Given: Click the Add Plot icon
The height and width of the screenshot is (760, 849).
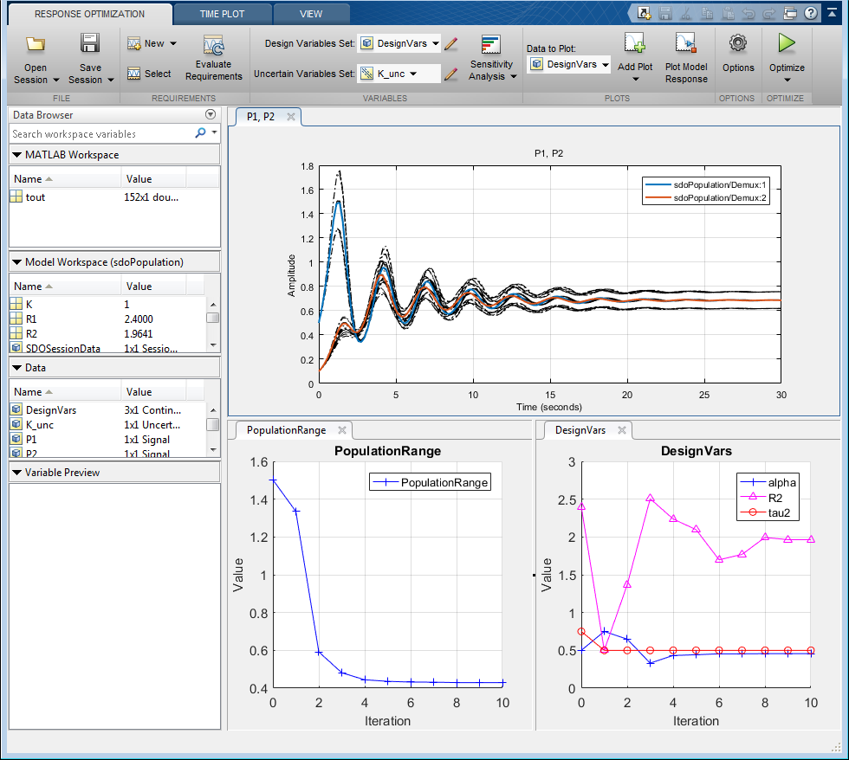Looking at the screenshot, I should pyautogui.click(x=635, y=43).
